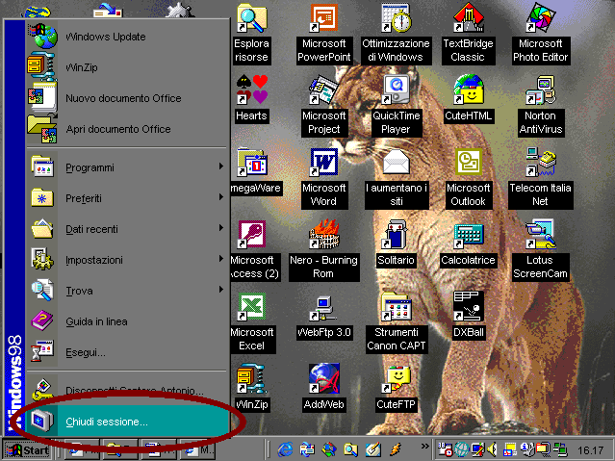Click the lightning bolt Quick Launch icon
Viewport: 615px width, 461px height.
point(396,449)
